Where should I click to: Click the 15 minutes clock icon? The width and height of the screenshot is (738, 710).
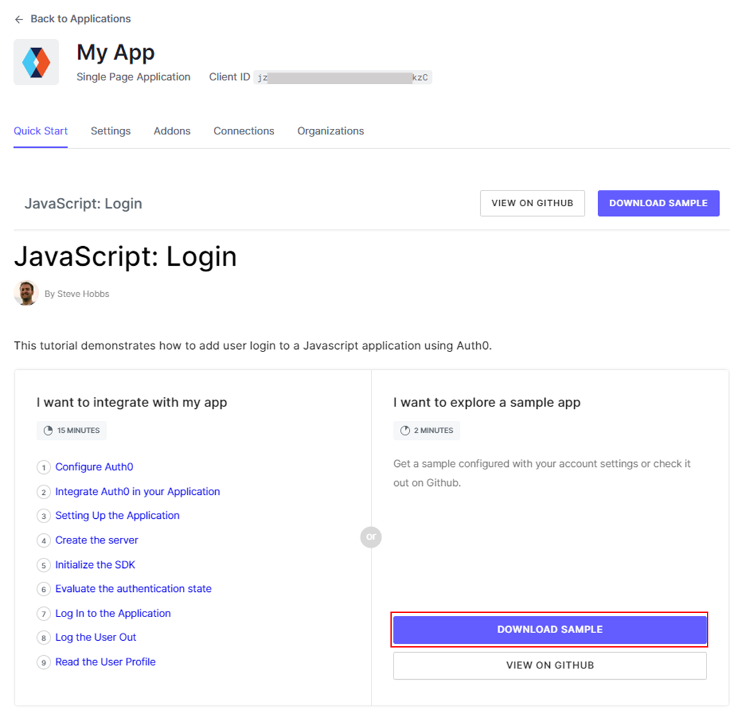click(48, 430)
